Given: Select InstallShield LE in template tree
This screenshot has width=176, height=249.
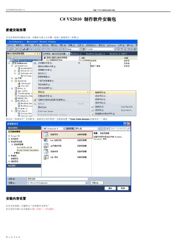Looking at the screenshot, I should [x=24, y=147].
